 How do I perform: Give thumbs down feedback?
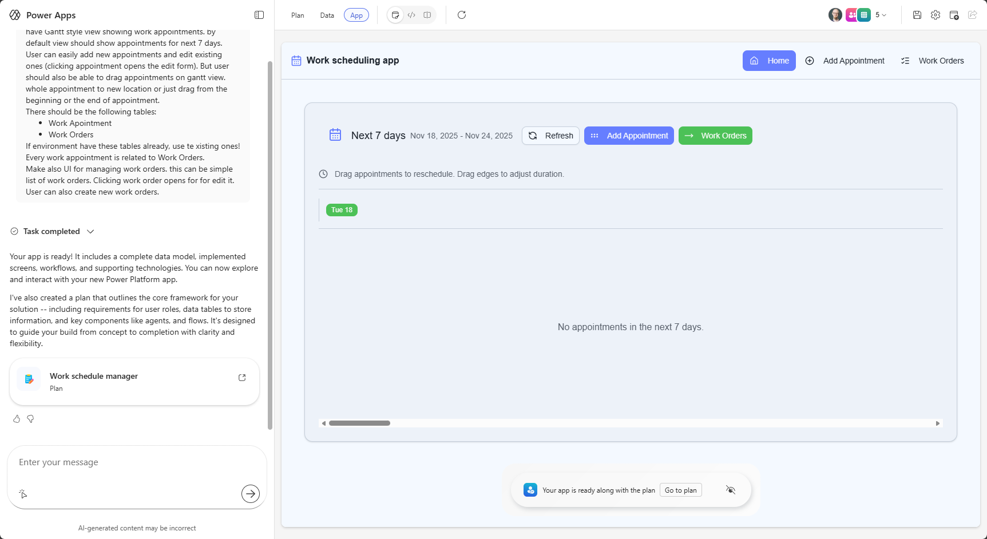31,419
